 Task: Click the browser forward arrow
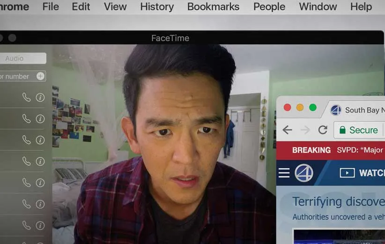pos(305,130)
